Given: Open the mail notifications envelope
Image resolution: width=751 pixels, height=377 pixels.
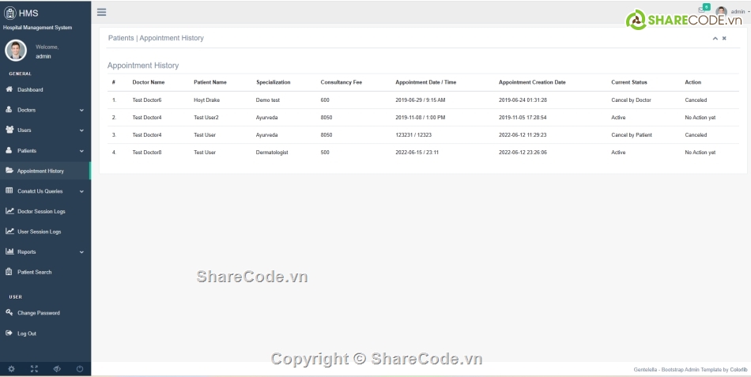Looking at the screenshot, I should tap(702, 9).
